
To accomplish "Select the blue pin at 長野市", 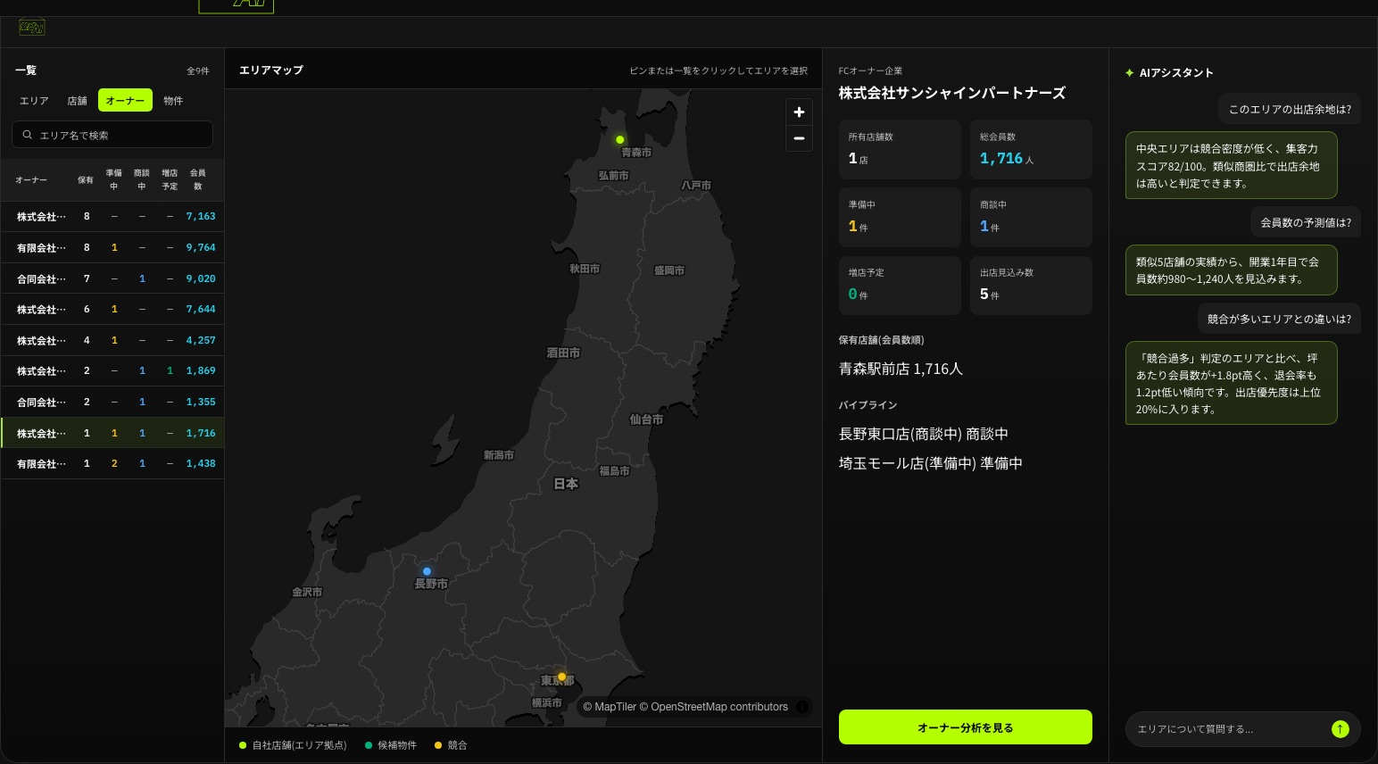I will (427, 571).
